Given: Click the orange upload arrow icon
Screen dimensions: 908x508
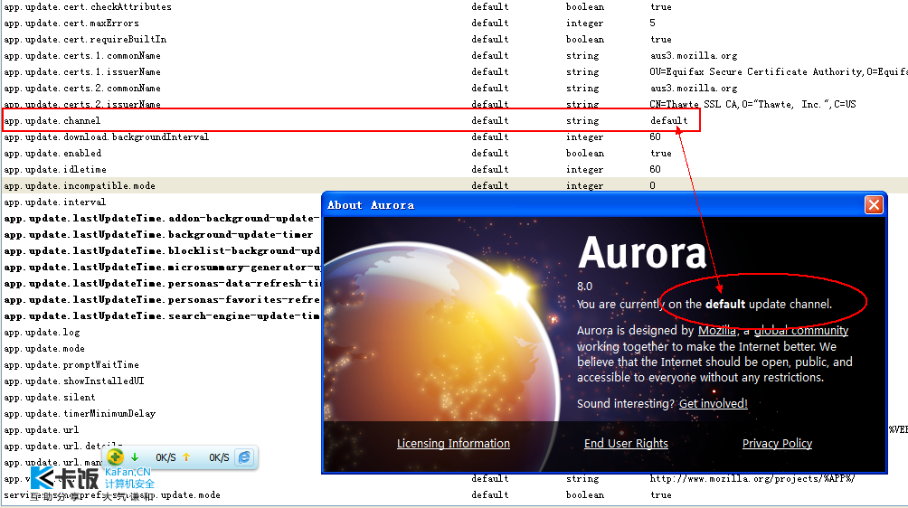Looking at the screenshot, I should pyautogui.click(x=186, y=457).
